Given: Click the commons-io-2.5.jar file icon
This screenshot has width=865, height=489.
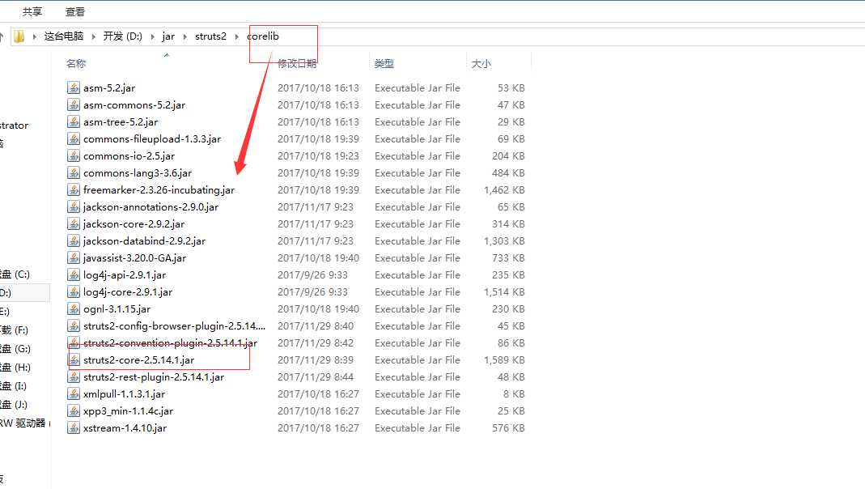Looking at the screenshot, I should pos(74,155).
